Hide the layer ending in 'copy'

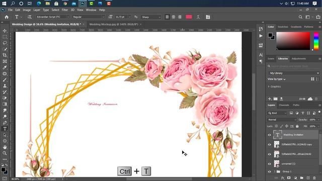point(270,144)
